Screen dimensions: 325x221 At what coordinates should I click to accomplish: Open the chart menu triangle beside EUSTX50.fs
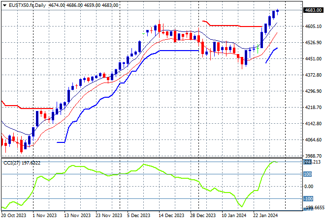click(4, 5)
